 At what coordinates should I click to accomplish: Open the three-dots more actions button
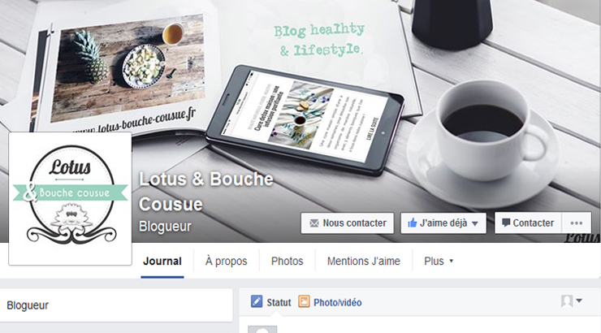tap(576, 223)
